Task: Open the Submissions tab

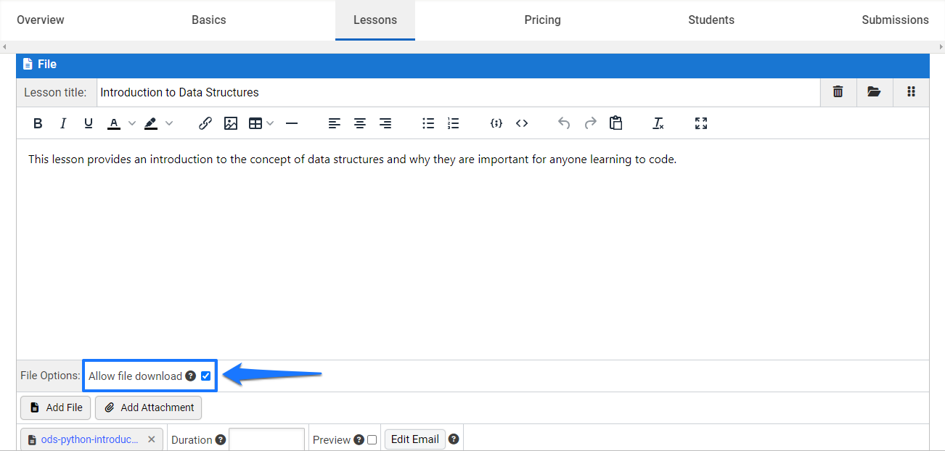Action: coord(895,20)
